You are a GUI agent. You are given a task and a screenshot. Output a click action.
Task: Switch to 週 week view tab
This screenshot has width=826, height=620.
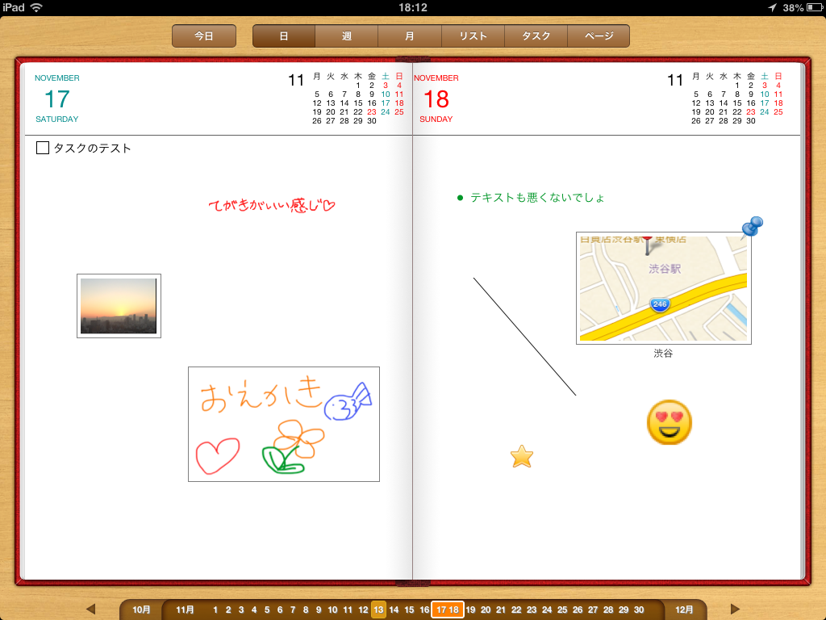click(x=347, y=36)
